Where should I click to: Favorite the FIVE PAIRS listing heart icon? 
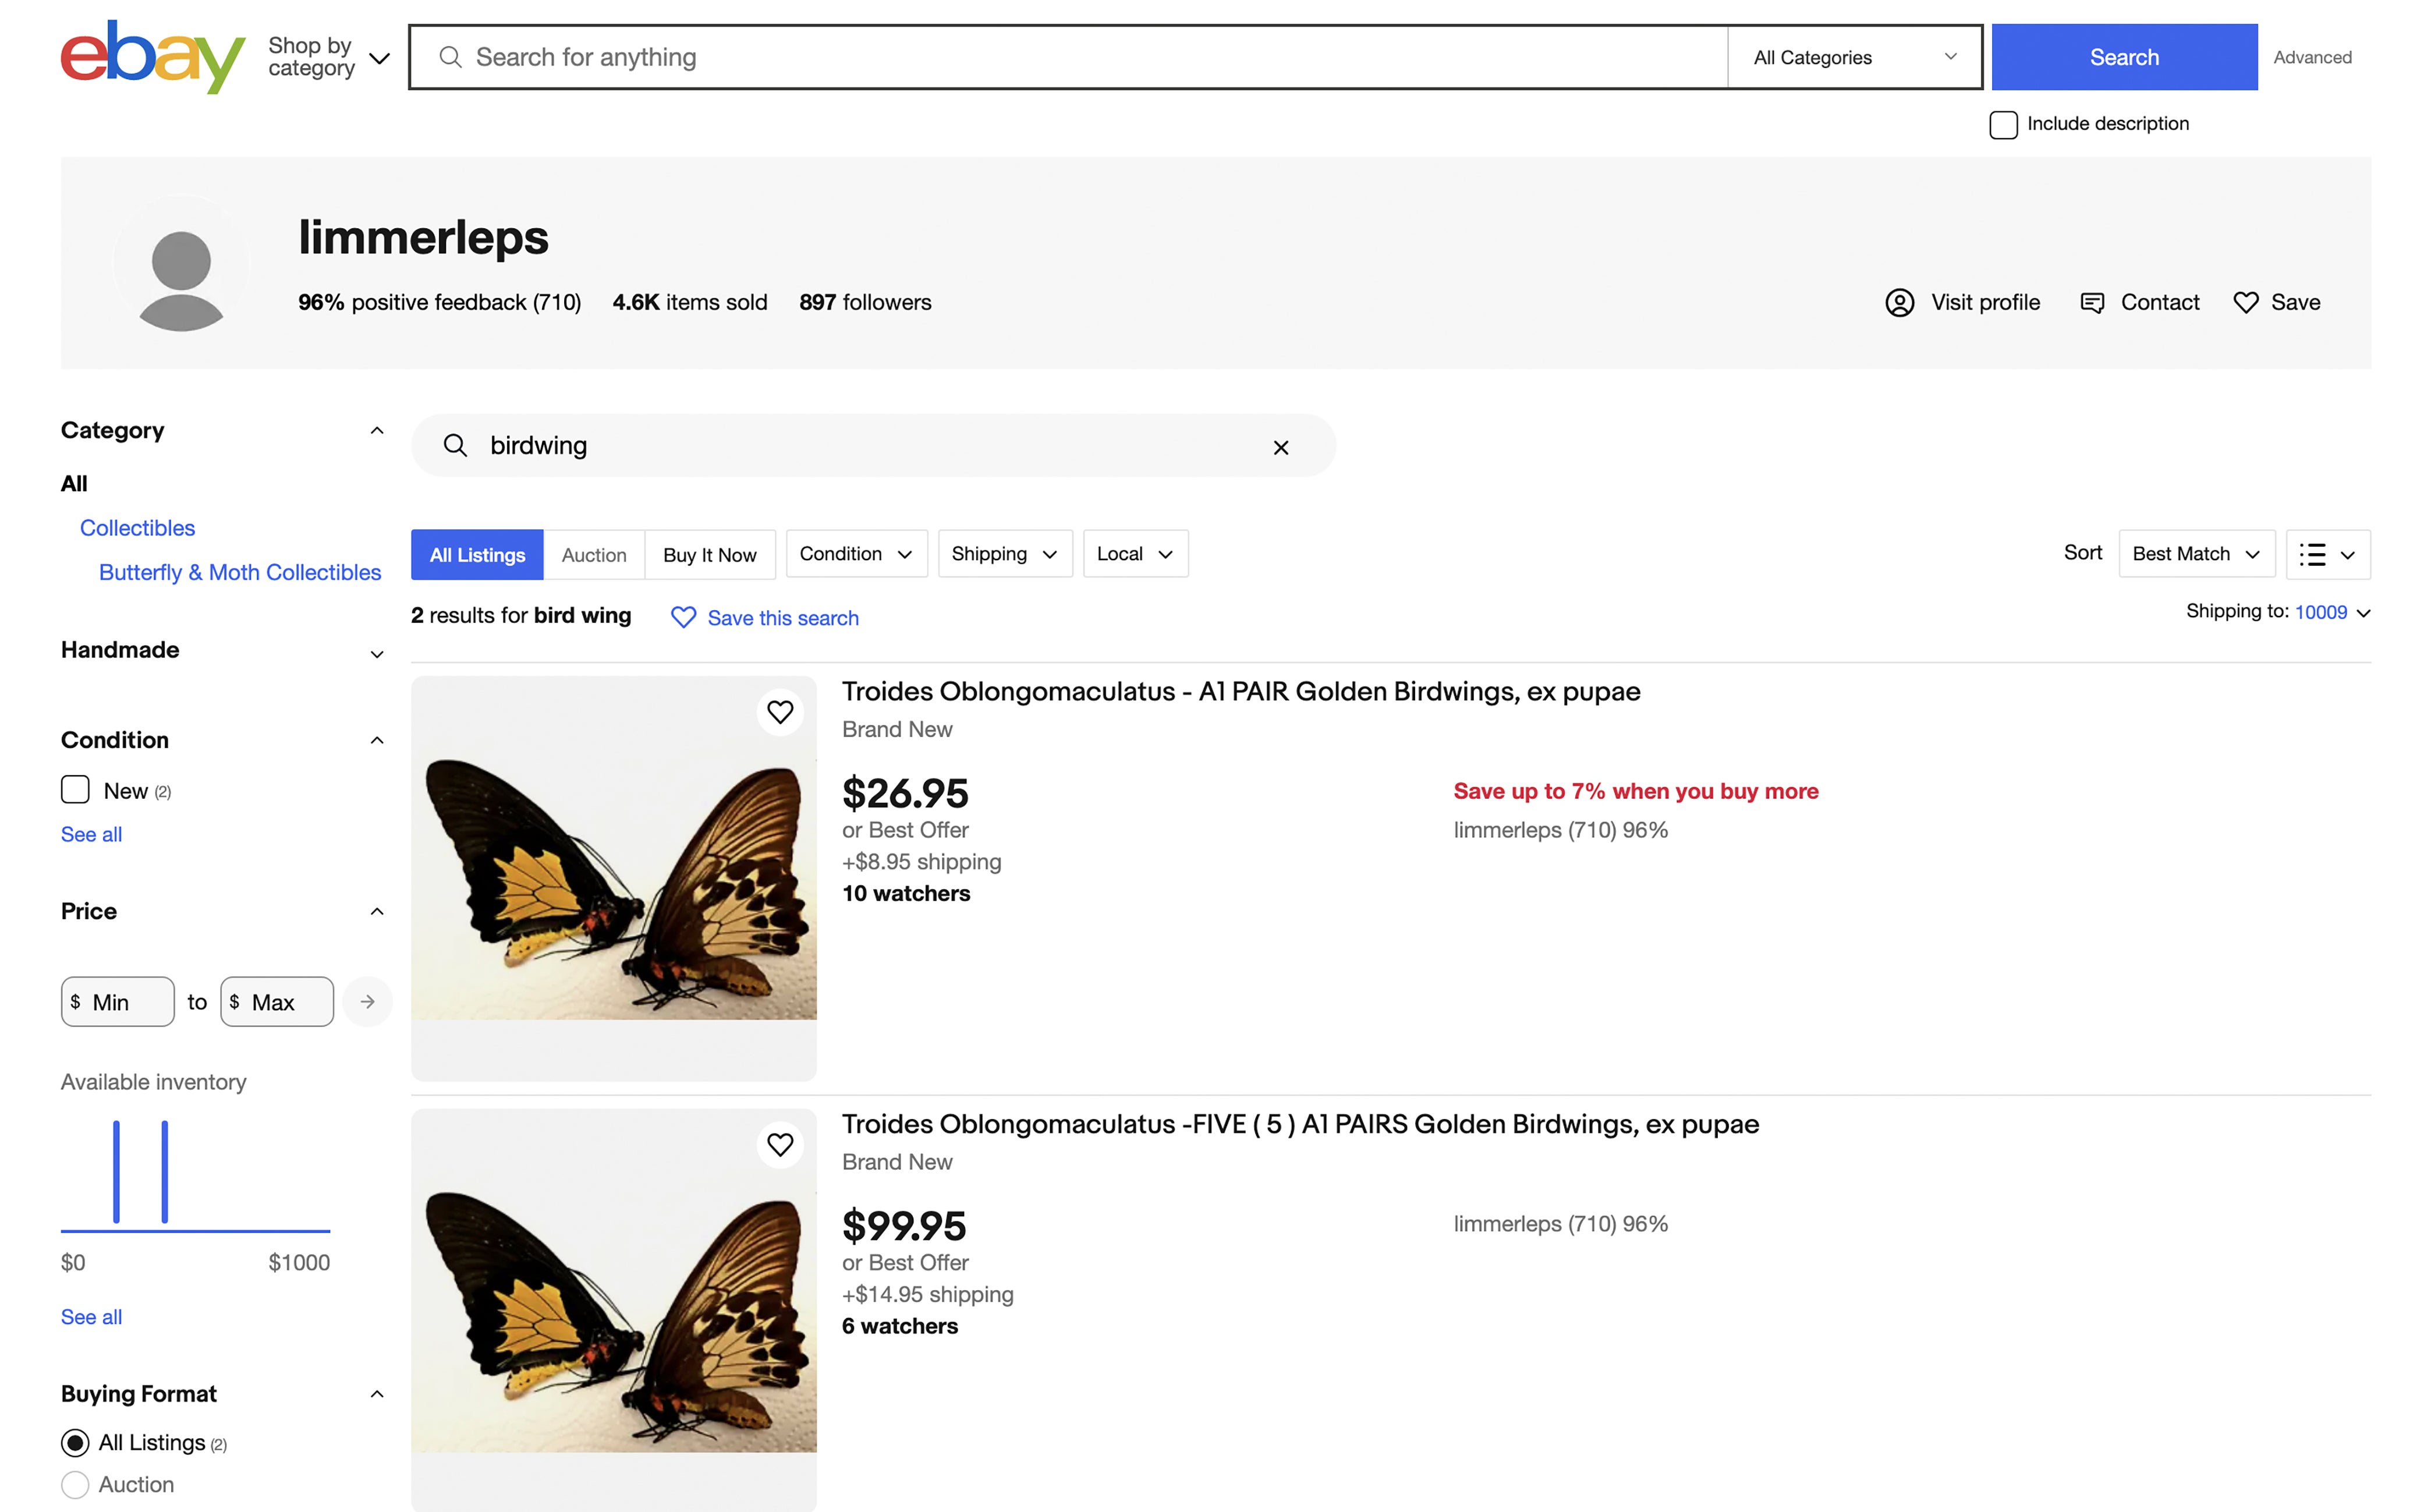pyautogui.click(x=779, y=1144)
